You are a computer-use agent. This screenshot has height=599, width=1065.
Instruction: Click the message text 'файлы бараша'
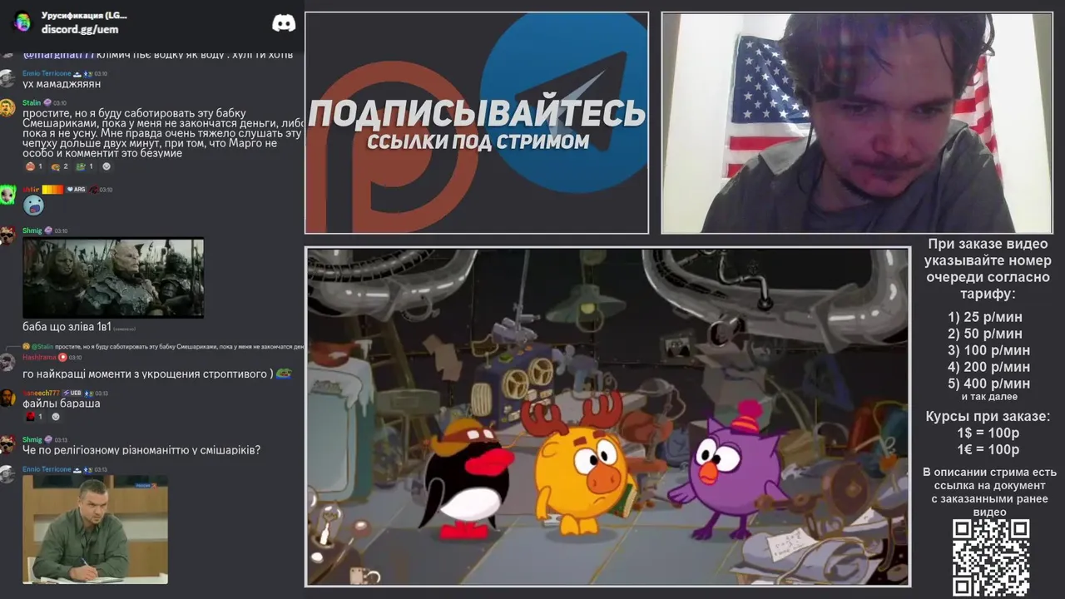[62, 403]
